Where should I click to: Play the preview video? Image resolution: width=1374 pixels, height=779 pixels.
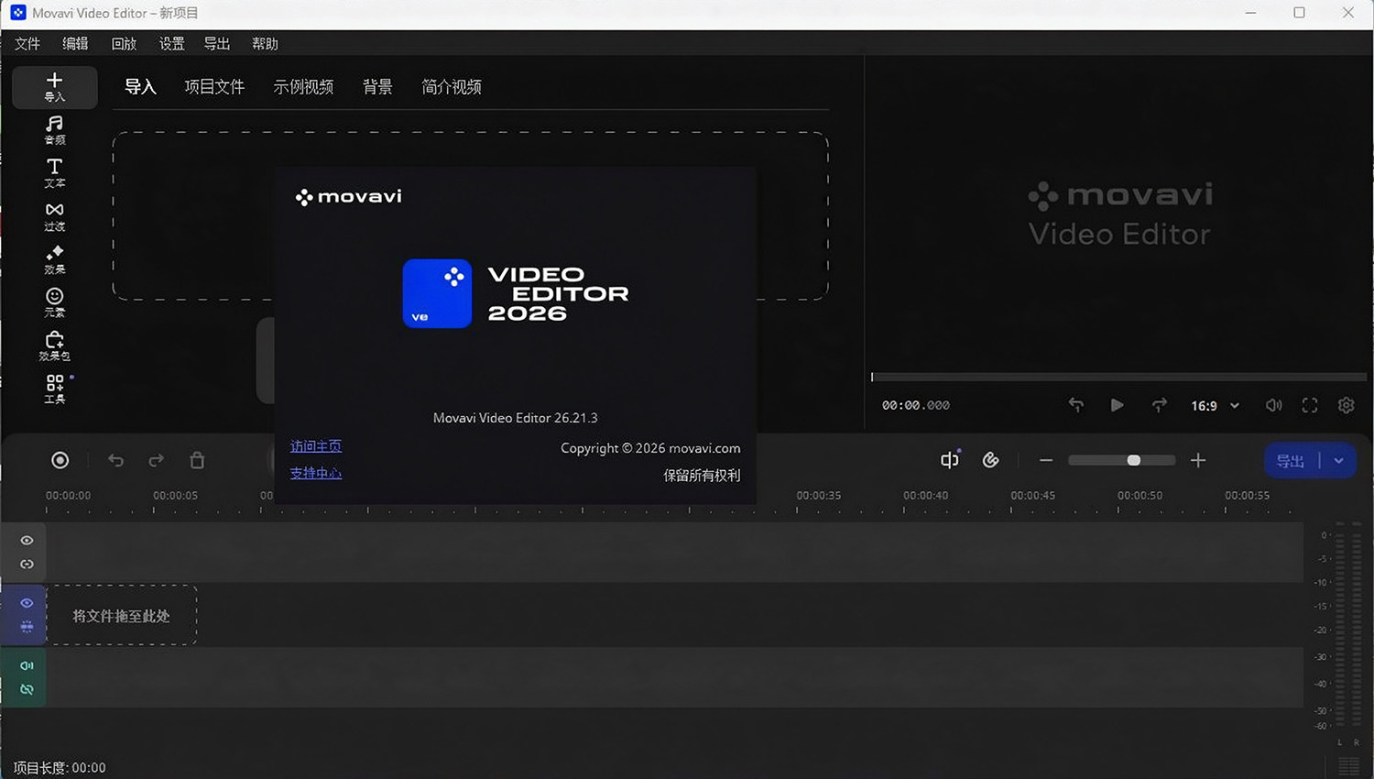pos(1117,405)
